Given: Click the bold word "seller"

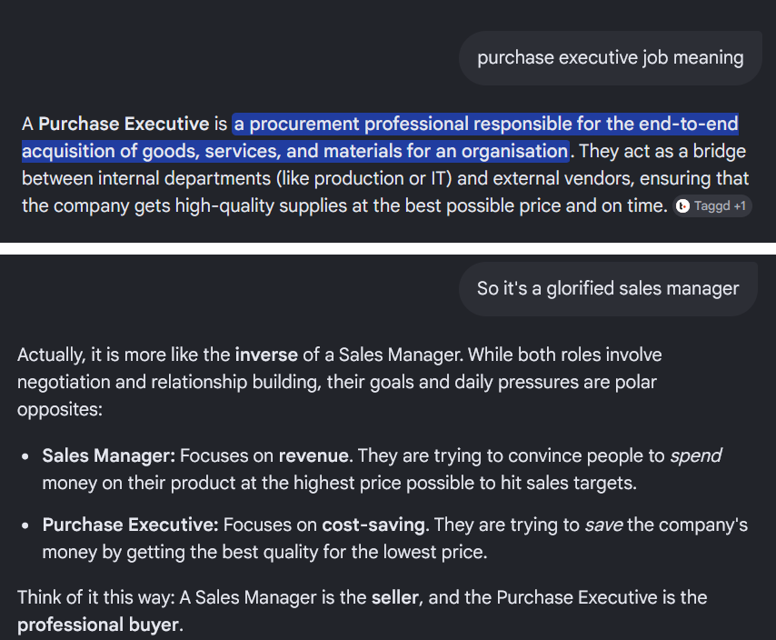Looking at the screenshot, I should [395, 597].
